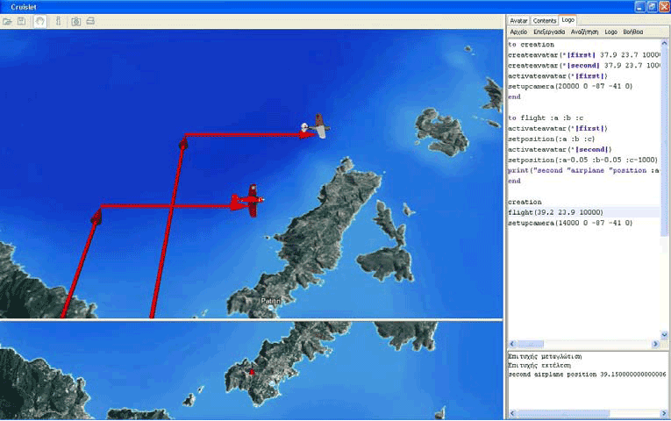
Task: Click the red marker on lower map
Action: point(252,372)
